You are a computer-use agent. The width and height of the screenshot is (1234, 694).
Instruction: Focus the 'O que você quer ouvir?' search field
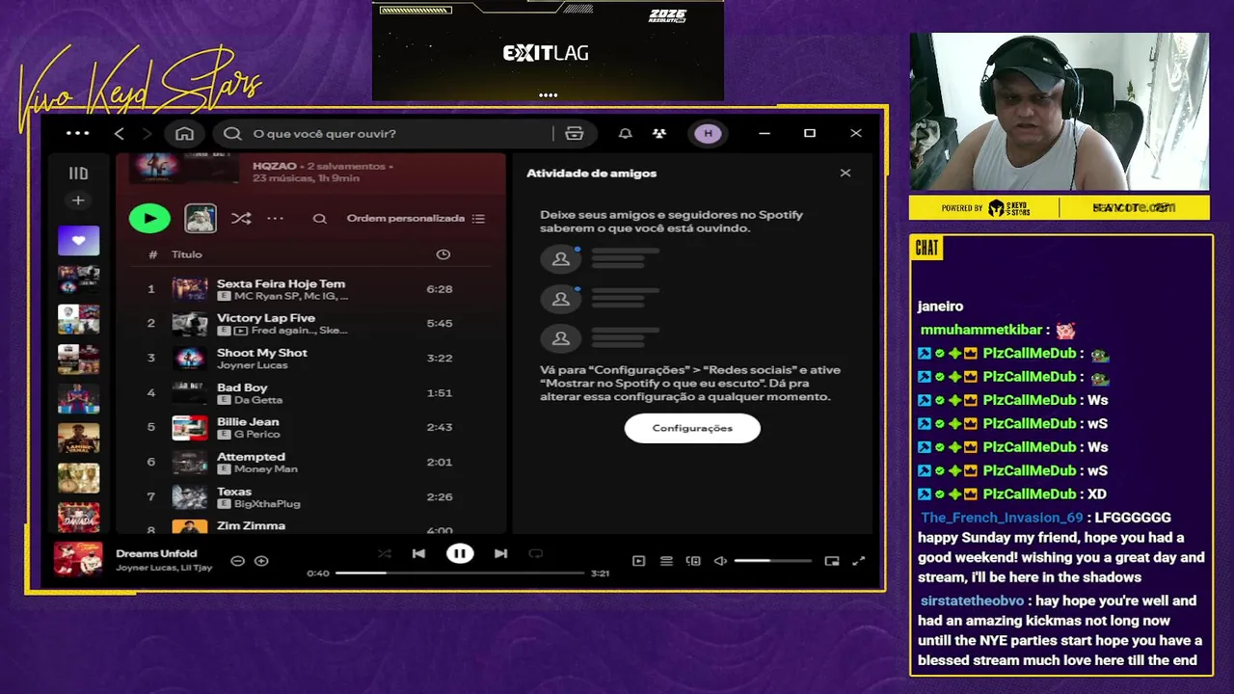[x=386, y=133]
